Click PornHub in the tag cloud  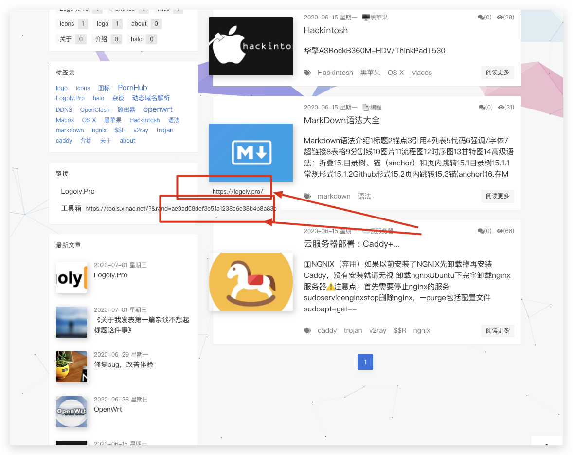(132, 87)
